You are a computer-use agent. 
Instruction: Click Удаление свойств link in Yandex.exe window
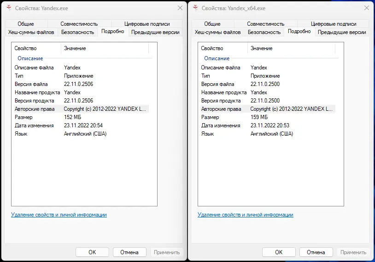point(59,215)
